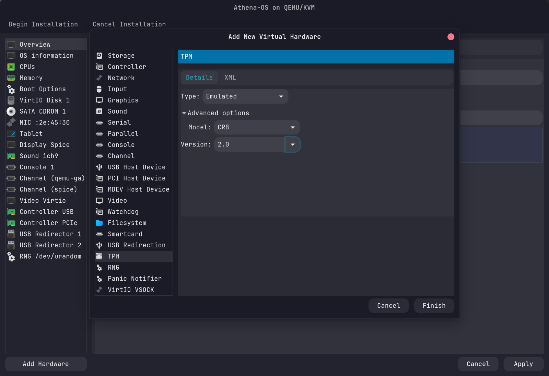
Task: Select the USB Host Device icon
Action: point(99,167)
